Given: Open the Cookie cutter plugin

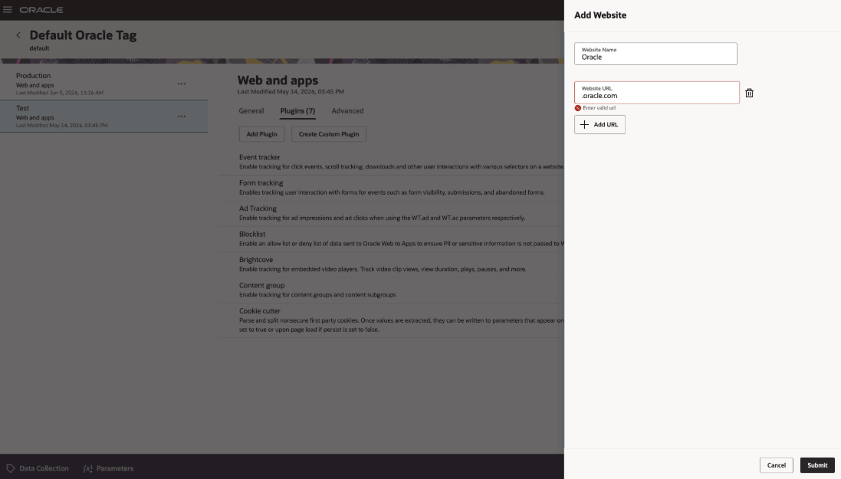Looking at the screenshot, I should click(392, 320).
